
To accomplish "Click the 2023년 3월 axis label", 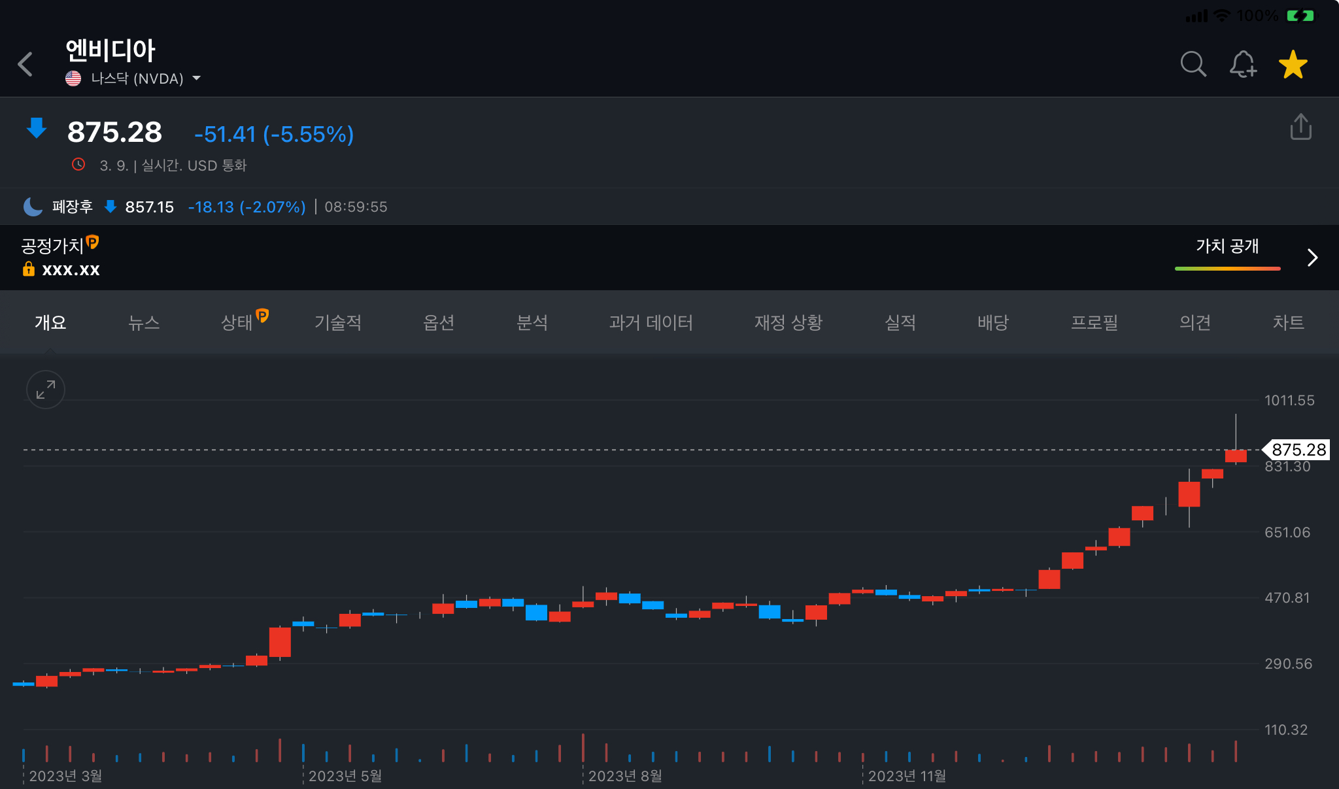I will pyautogui.click(x=65, y=776).
